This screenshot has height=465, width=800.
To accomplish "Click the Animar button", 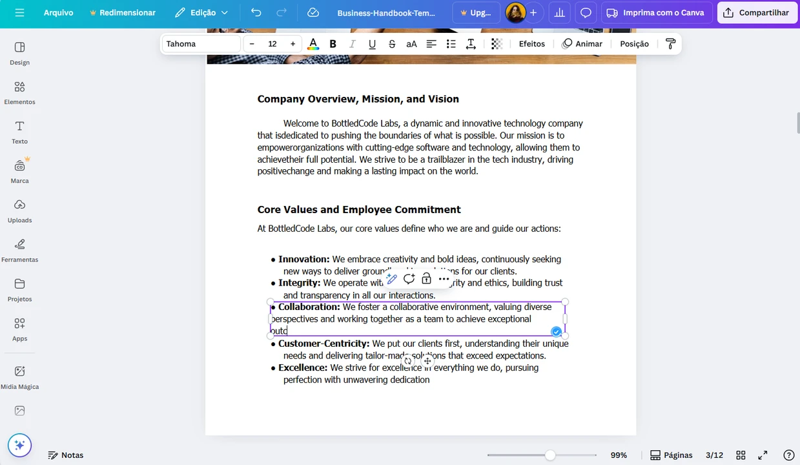I will point(582,44).
